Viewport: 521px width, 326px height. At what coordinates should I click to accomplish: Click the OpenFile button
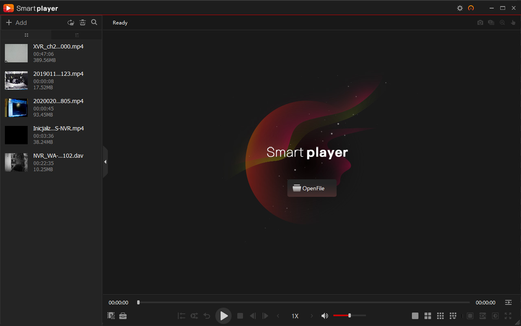(x=312, y=188)
